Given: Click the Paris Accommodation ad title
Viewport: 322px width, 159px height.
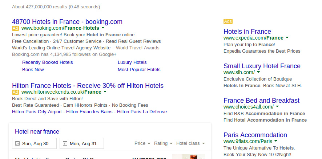Looking at the screenshot, I should (255, 135).
